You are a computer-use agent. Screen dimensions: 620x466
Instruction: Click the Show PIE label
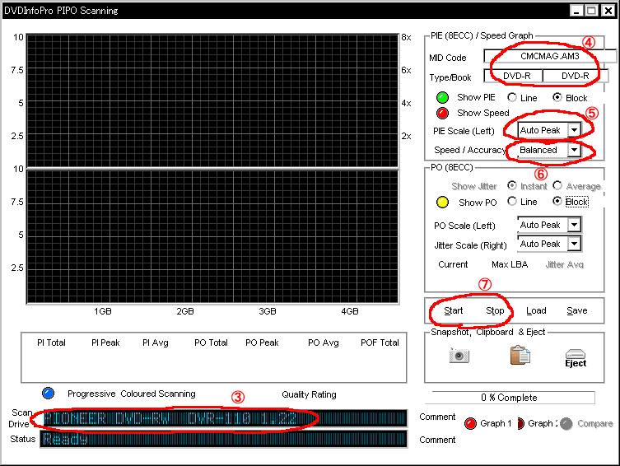coord(476,97)
